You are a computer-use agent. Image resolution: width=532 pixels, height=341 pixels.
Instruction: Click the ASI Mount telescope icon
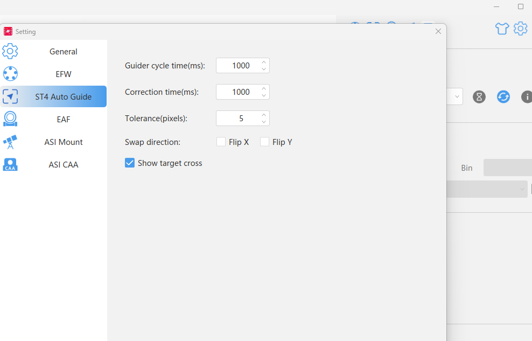(x=10, y=142)
